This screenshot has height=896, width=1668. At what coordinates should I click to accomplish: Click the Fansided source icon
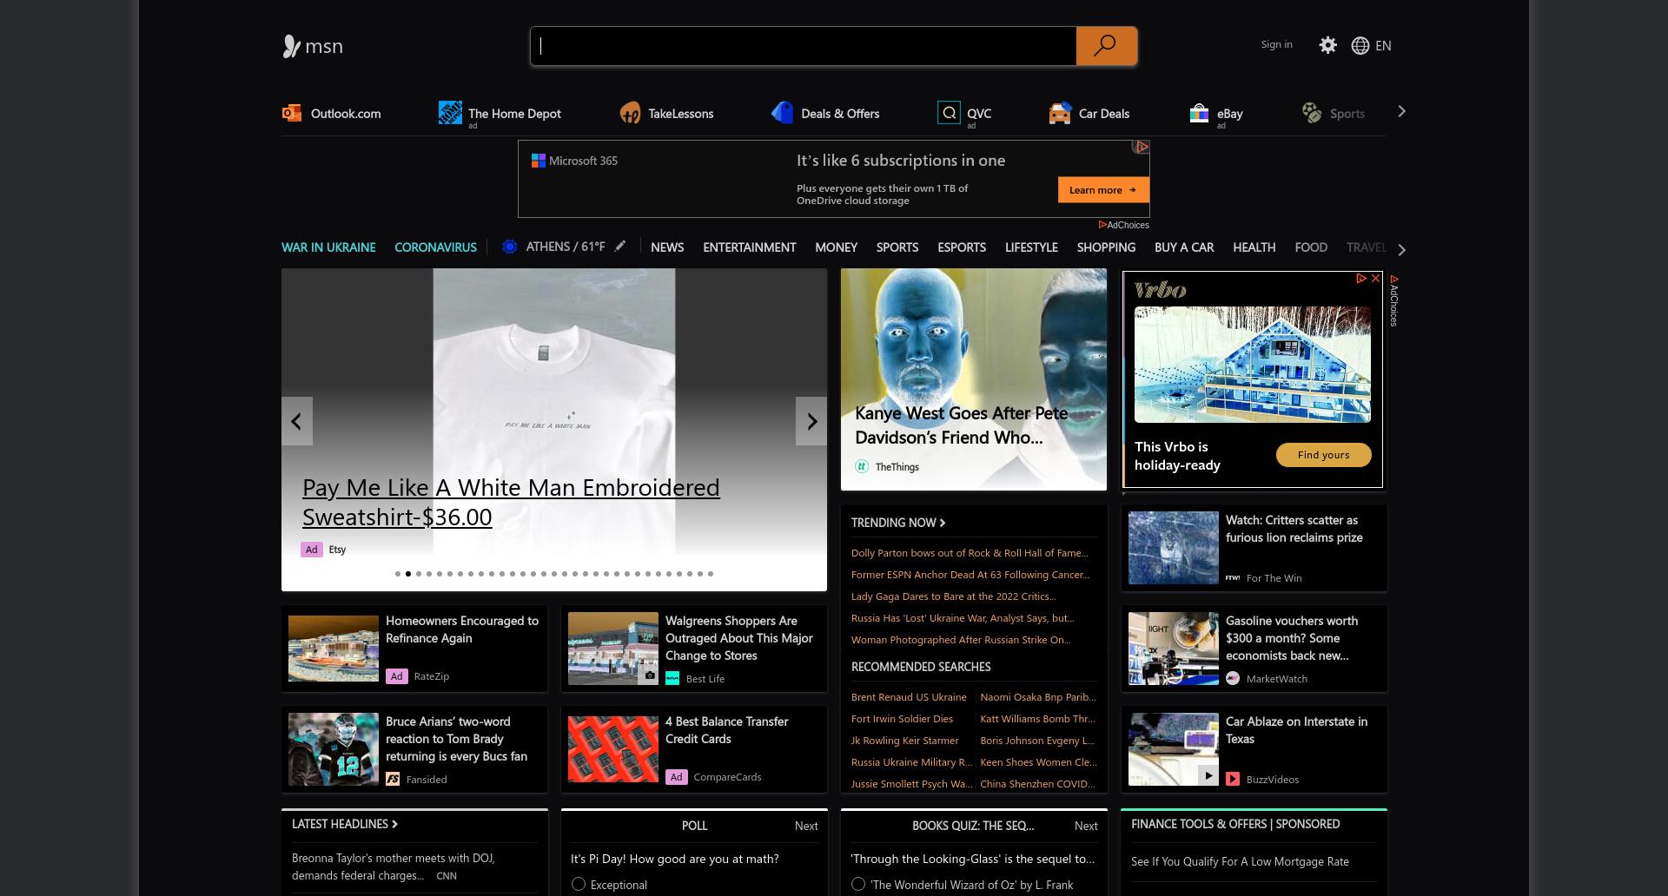click(x=393, y=779)
